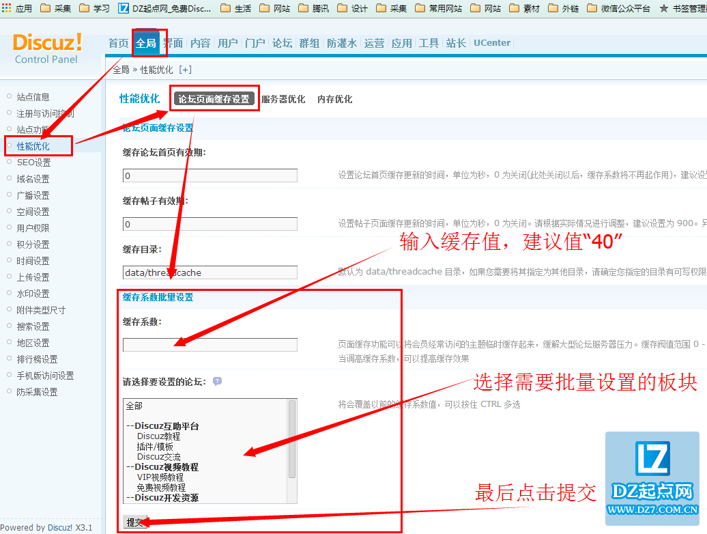Open 水印设置 in the sidebar
The width and height of the screenshot is (707, 534).
[33, 294]
